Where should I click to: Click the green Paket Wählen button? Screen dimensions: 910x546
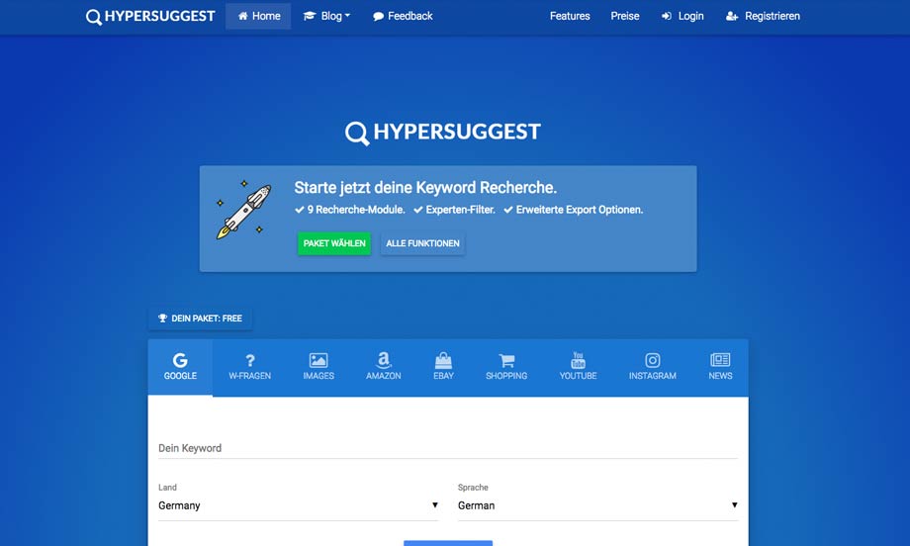click(x=334, y=243)
